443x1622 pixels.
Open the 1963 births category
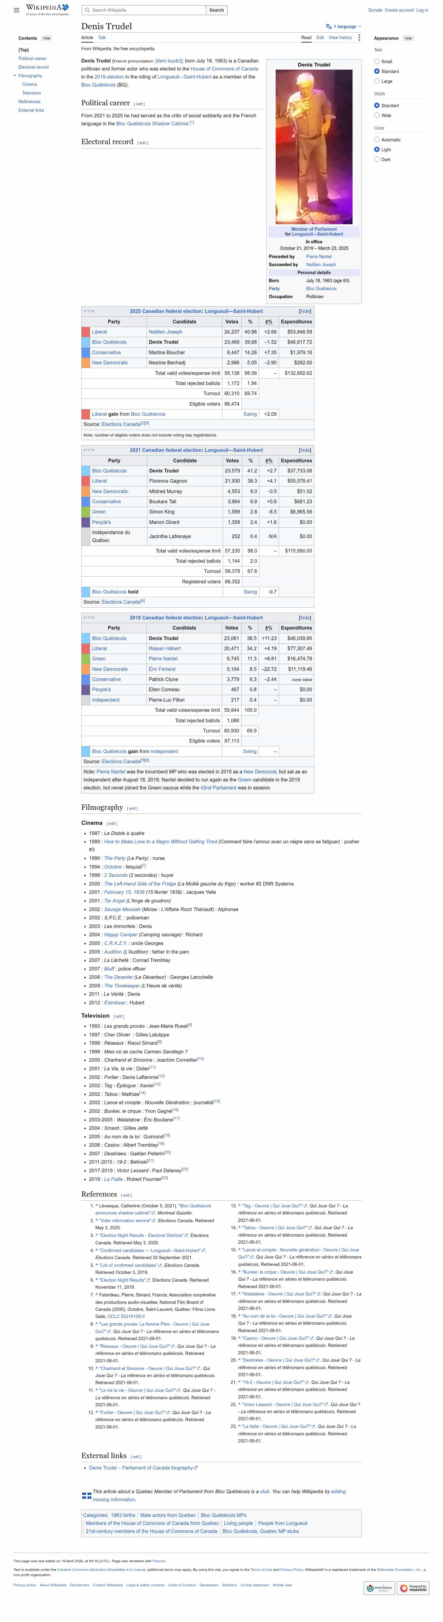pos(123,1515)
